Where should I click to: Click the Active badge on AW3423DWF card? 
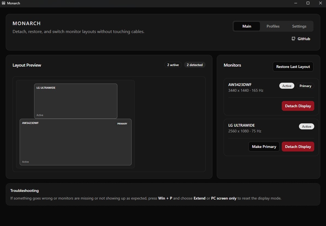click(x=287, y=86)
